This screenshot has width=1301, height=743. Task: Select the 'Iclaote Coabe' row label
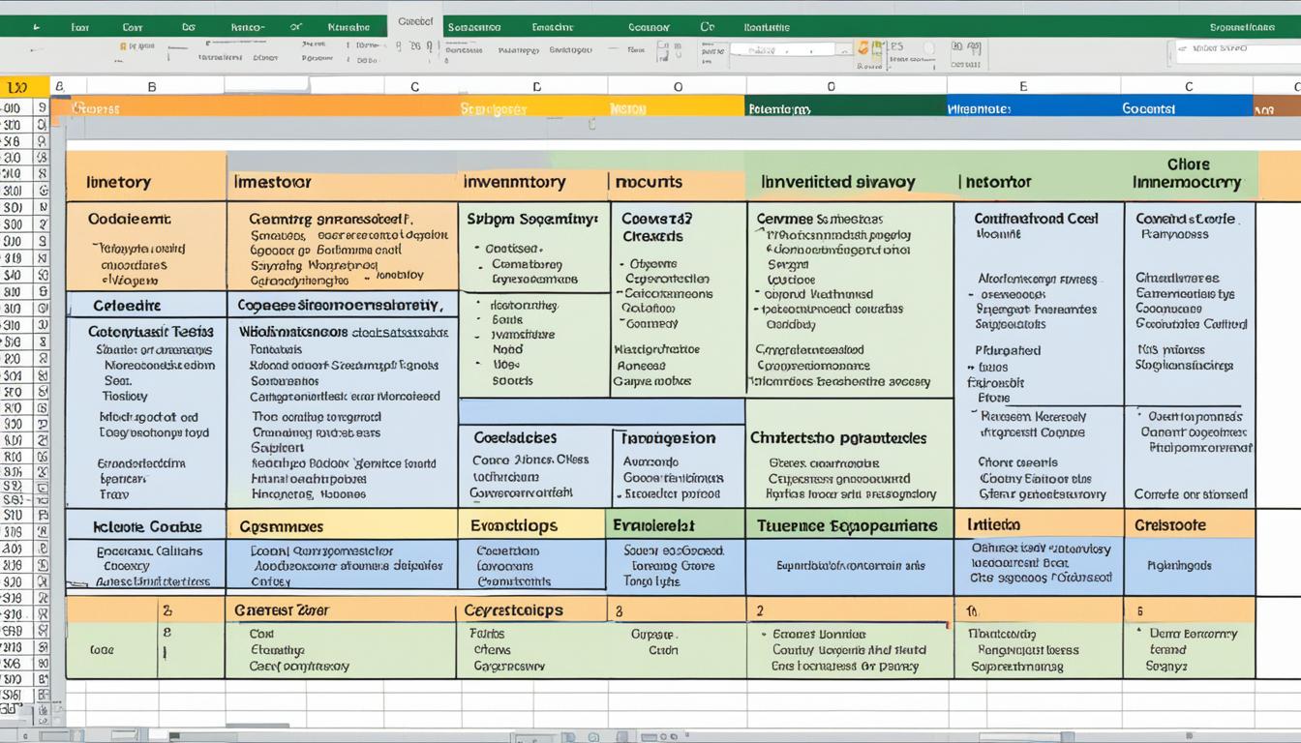coord(146,526)
